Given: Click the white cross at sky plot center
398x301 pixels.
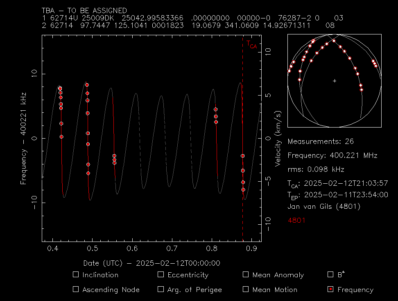Looking at the screenshot, I should (x=335, y=81).
